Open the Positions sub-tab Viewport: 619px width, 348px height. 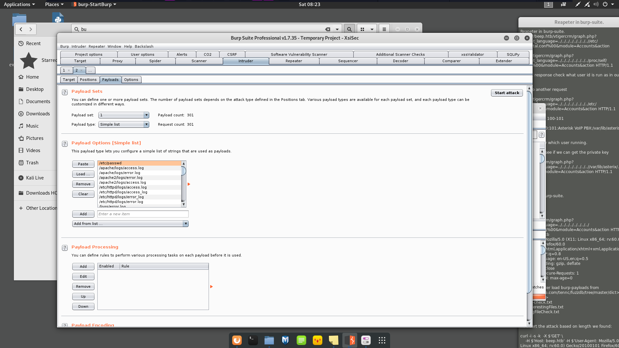click(x=88, y=80)
